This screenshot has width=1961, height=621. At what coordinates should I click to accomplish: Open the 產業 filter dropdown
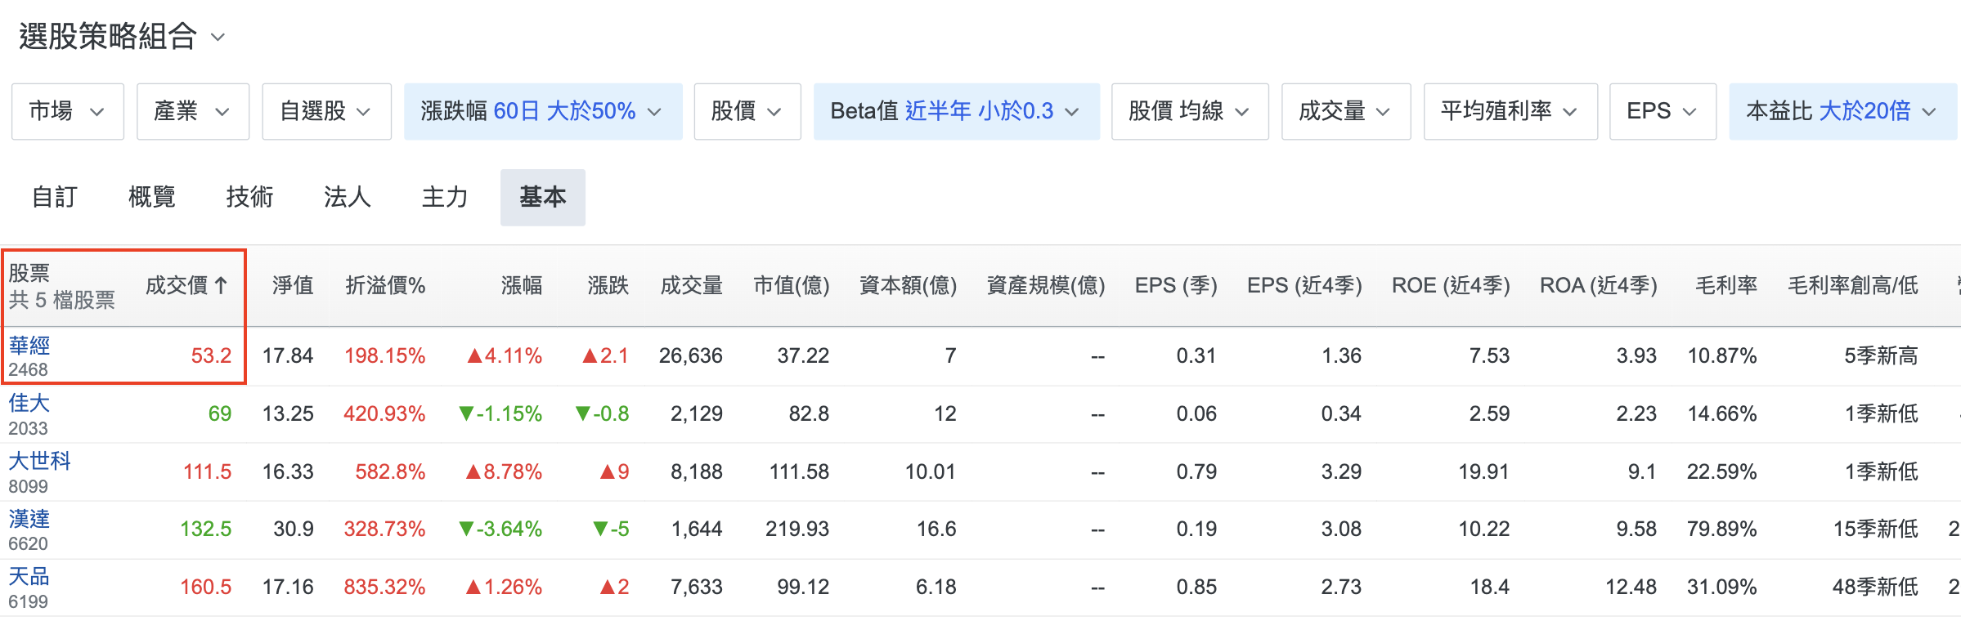tap(193, 111)
